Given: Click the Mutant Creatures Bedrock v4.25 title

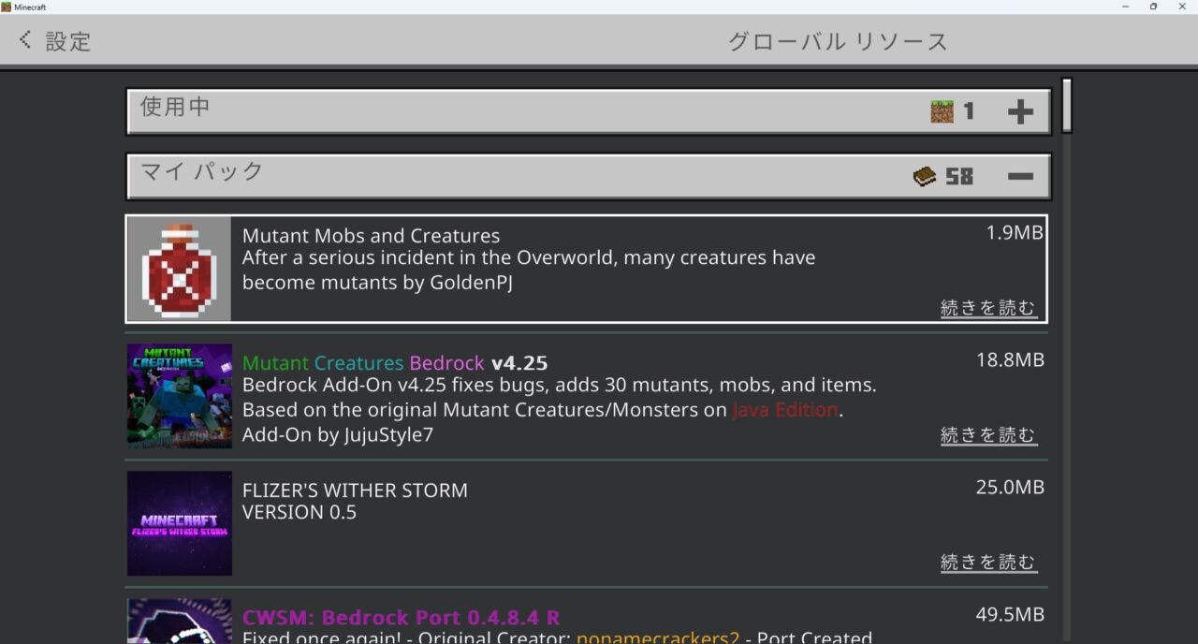Looking at the screenshot, I should pos(395,363).
